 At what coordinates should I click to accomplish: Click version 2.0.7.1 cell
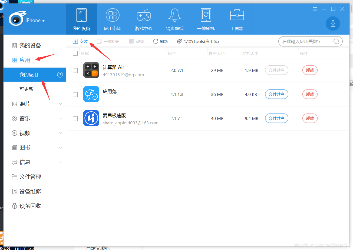point(177,70)
